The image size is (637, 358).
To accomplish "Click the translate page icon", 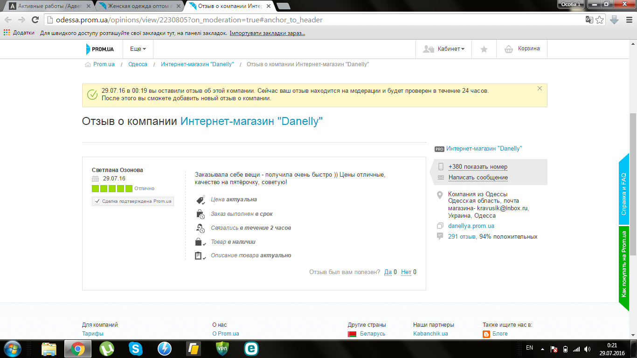I will [589, 20].
